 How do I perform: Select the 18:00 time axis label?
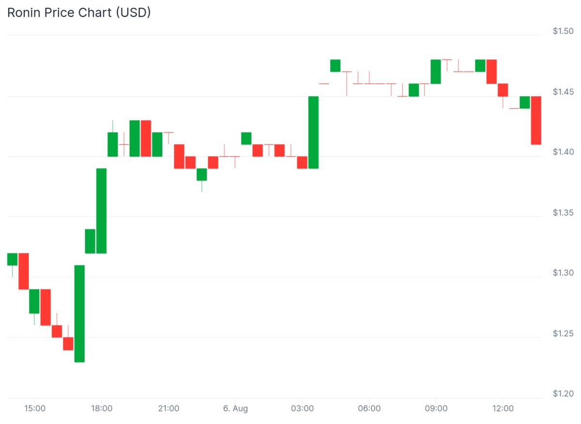click(x=102, y=409)
